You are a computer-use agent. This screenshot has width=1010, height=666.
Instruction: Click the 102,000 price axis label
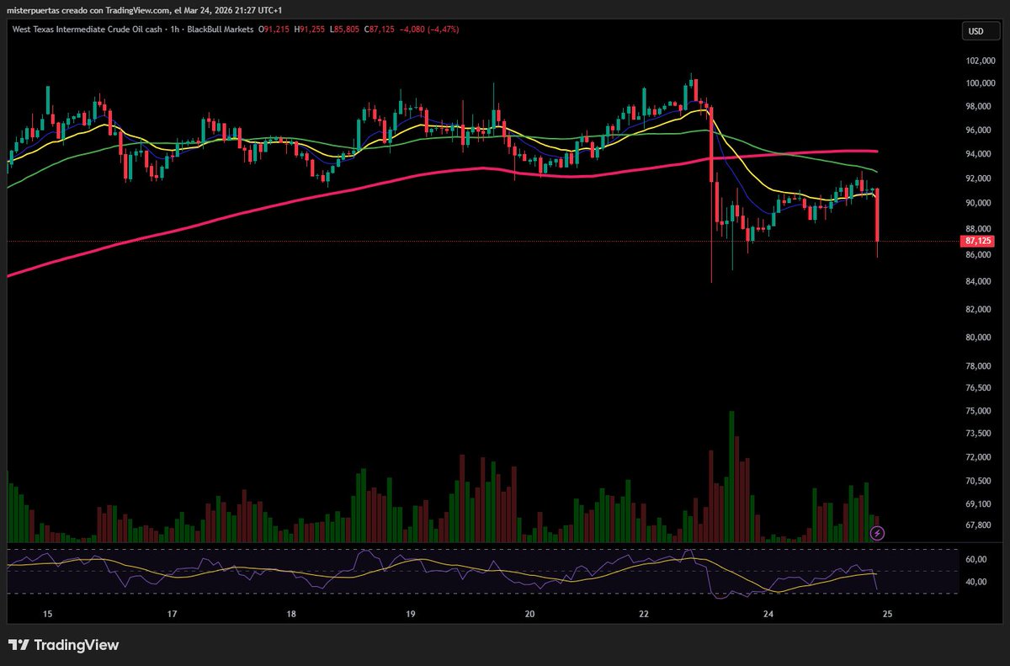pyautogui.click(x=981, y=61)
